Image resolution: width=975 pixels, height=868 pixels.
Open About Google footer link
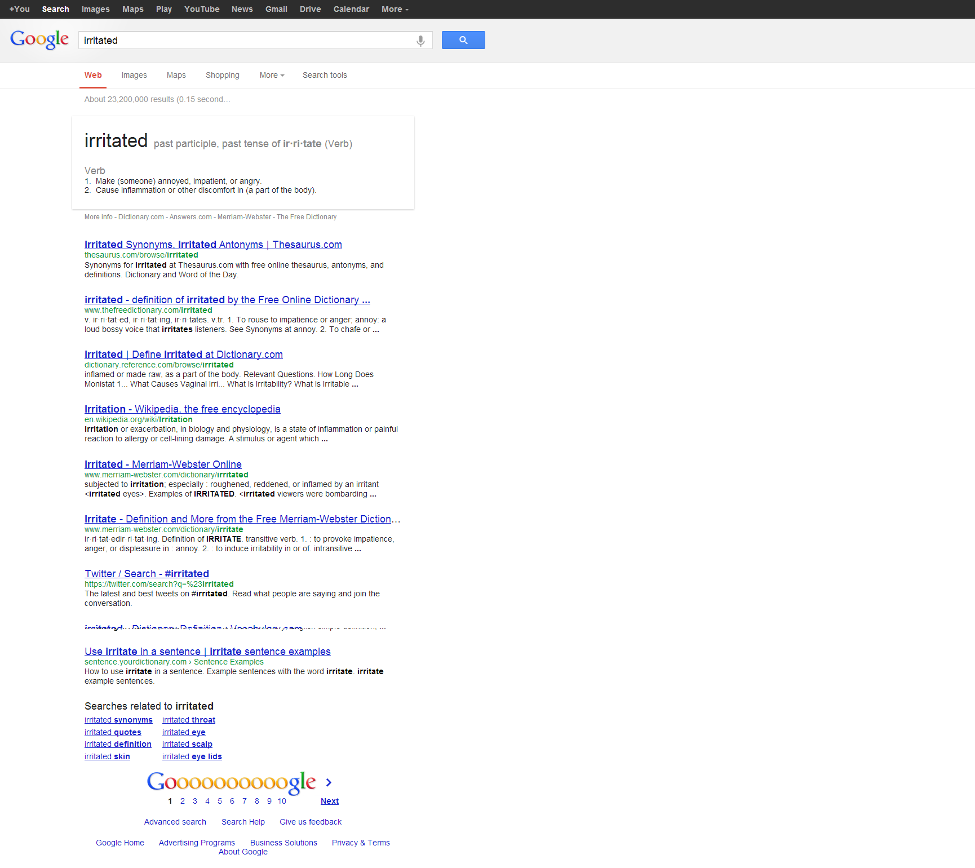point(243,852)
